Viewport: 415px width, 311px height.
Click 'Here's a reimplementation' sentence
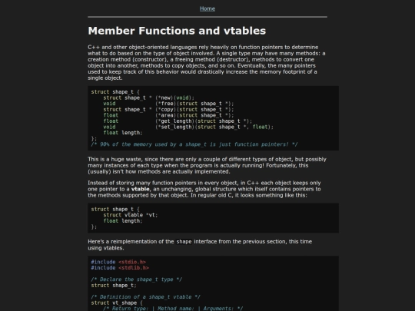(x=200, y=245)
